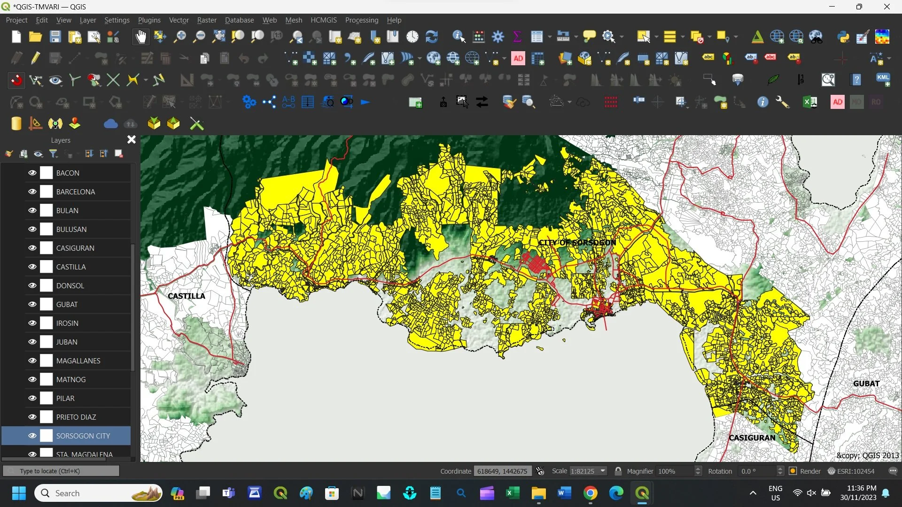
Task: Click the Type to locate search field
Action: (61, 471)
